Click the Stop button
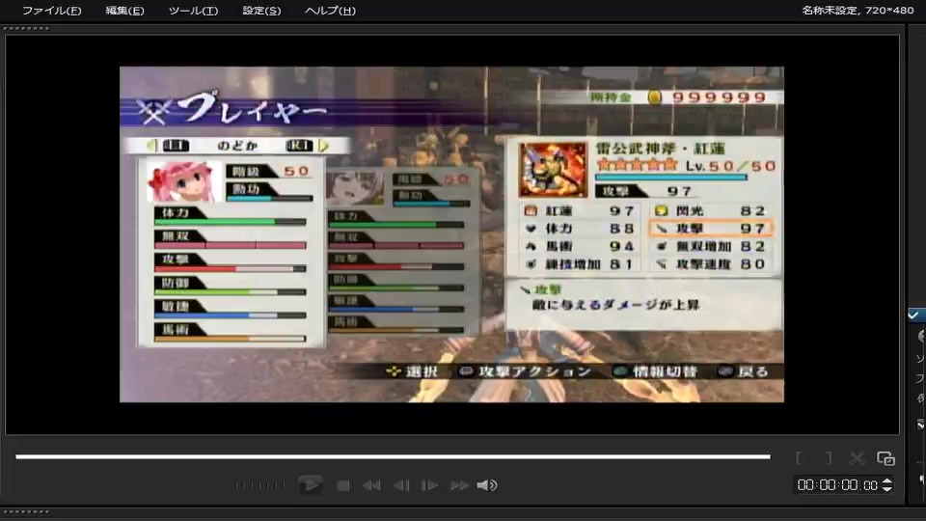This screenshot has height=521, width=926. 343,485
